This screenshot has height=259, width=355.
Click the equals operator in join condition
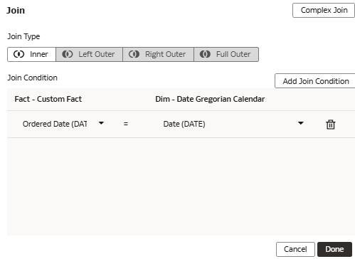coord(126,124)
